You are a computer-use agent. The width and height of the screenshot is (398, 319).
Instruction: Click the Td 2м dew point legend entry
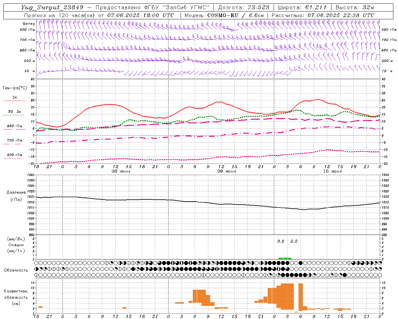(14, 112)
